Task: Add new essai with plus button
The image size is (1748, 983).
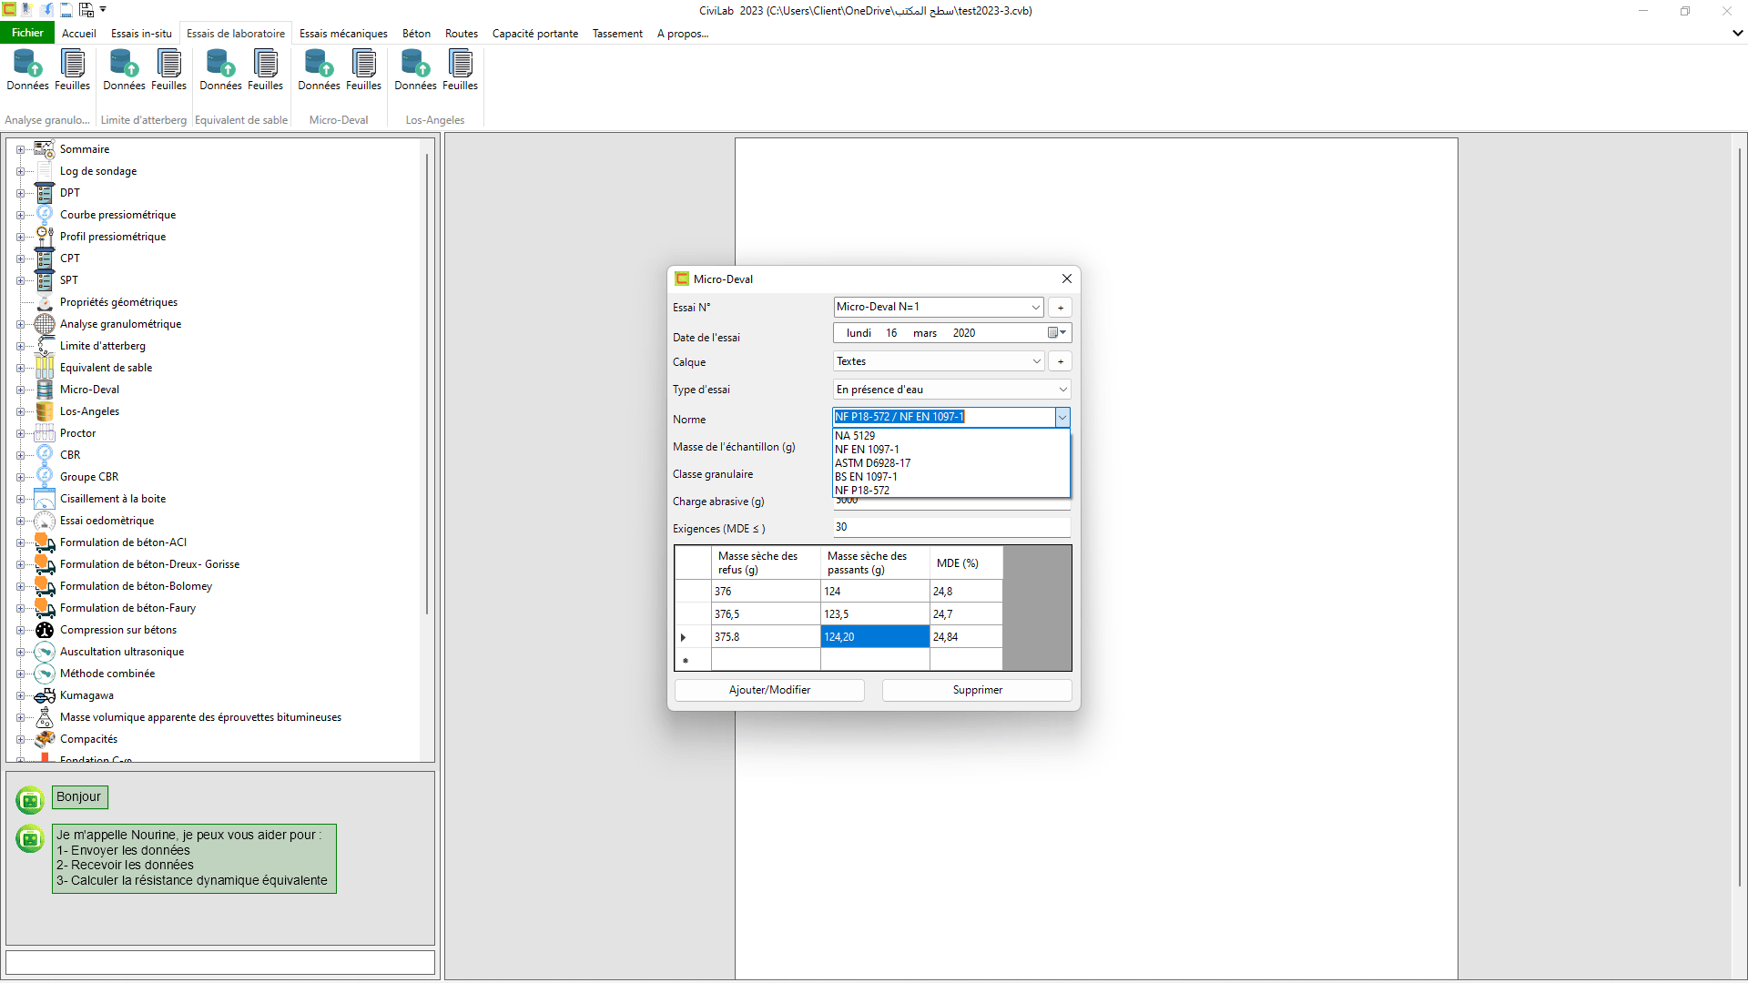Action: tap(1060, 308)
